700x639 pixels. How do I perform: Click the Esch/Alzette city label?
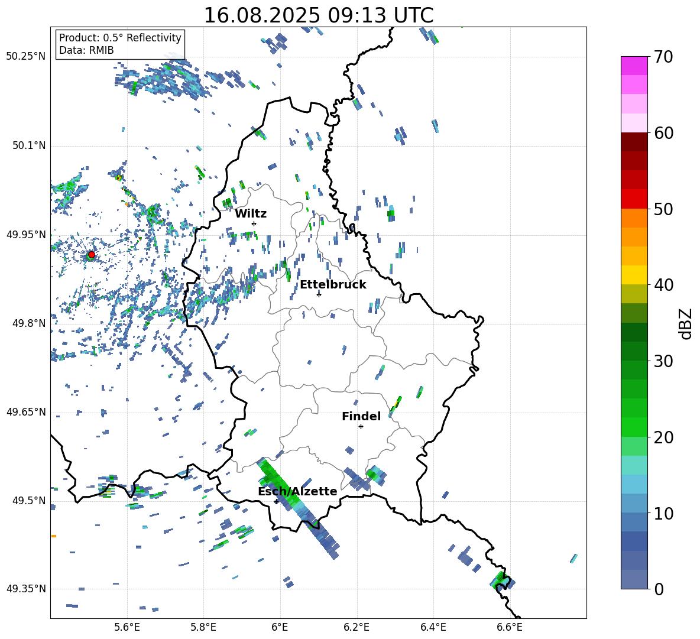click(297, 492)
